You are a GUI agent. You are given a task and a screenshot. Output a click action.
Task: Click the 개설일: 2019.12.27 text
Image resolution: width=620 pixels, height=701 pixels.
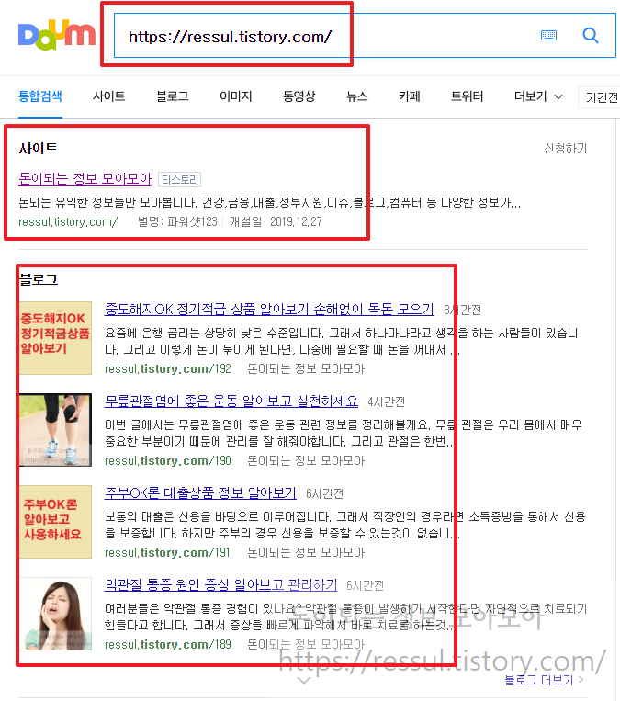(276, 221)
